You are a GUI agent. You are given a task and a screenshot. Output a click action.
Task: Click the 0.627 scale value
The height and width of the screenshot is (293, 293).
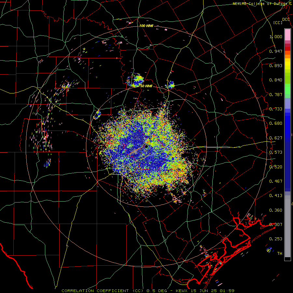coord(276,138)
